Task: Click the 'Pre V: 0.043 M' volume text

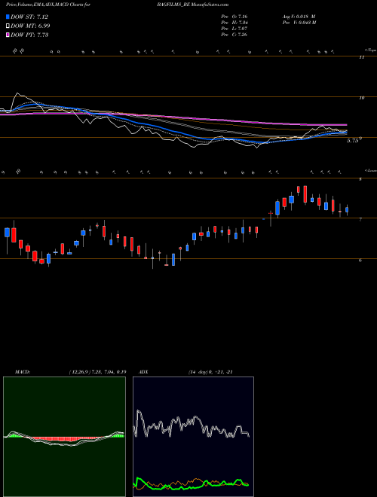Action: 299,23
